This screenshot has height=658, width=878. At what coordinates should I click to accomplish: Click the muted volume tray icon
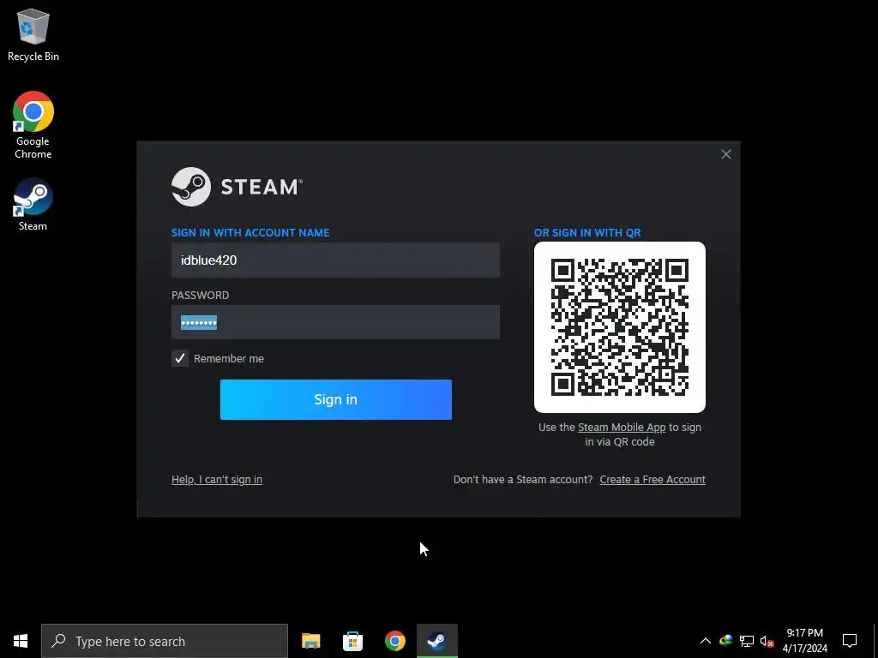pyautogui.click(x=767, y=641)
